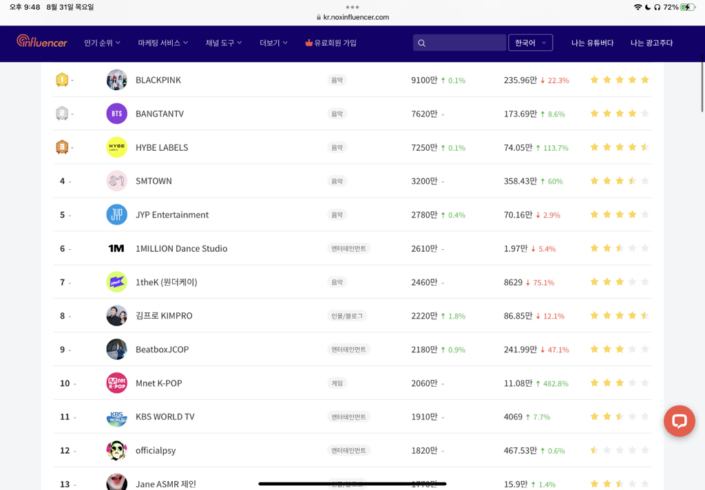Open the HYBE LABELS channel link
This screenshot has height=490, width=705.
click(x=162, y=147)
